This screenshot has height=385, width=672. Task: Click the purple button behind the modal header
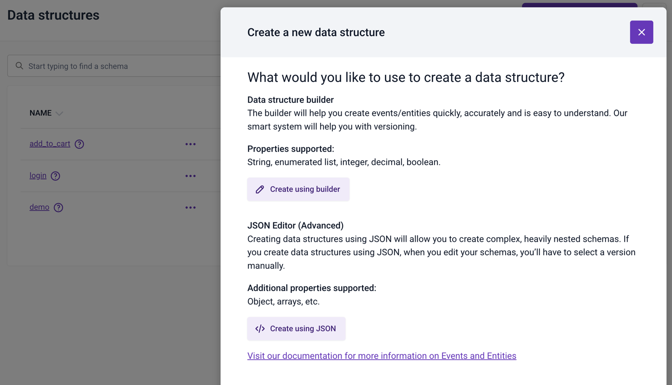coord(580,5)
